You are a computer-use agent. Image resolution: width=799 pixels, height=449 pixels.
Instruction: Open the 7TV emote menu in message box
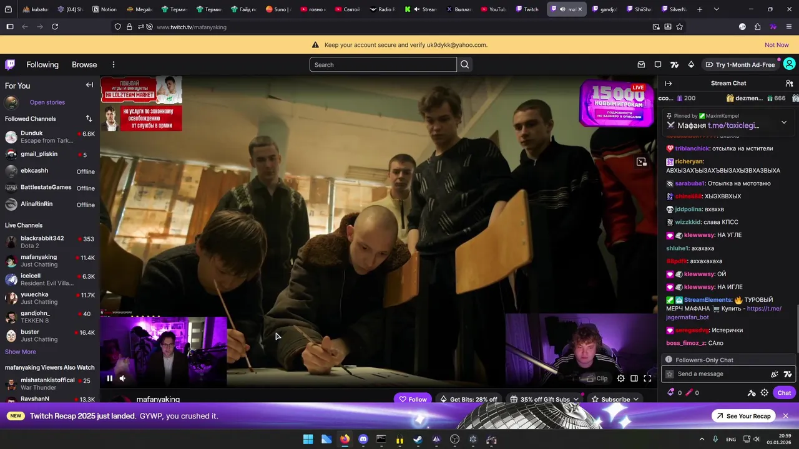click(788, 374)
